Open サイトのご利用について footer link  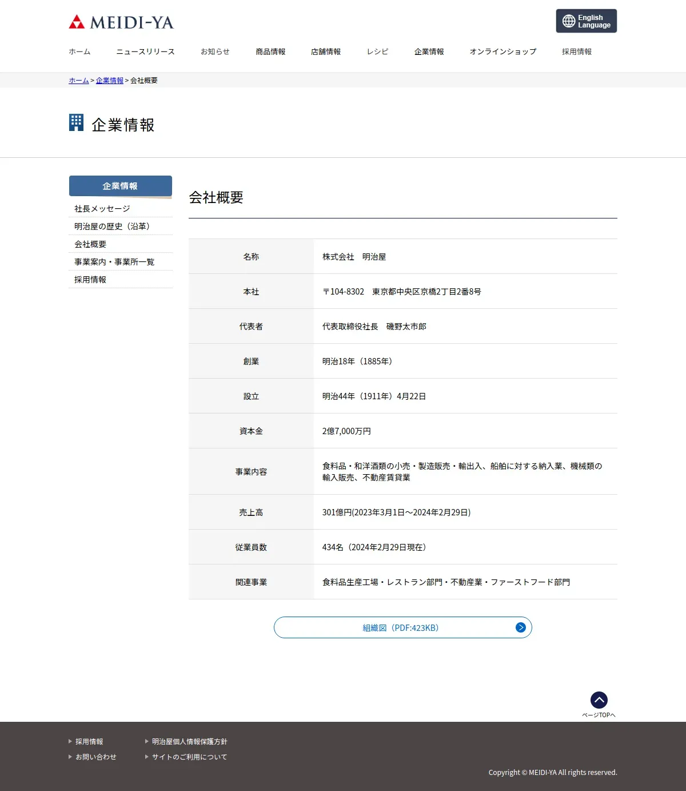pos(190,757)
